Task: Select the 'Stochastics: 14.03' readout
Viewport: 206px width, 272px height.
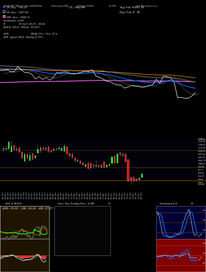Action: (14, 21)
